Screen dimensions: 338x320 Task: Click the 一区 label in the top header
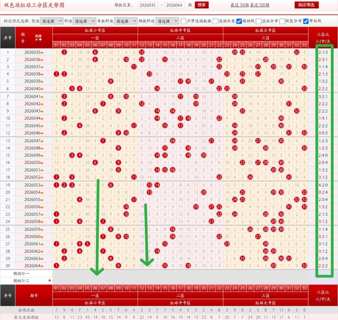[x=95, y=38]
